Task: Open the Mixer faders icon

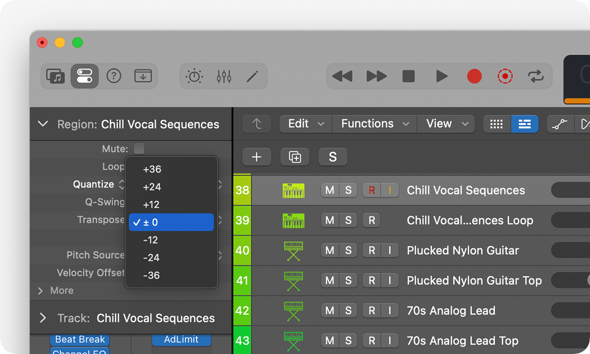Action: click(224, 76)
